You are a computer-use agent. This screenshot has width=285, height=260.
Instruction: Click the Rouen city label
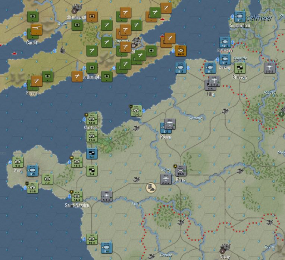click(166, 137)
